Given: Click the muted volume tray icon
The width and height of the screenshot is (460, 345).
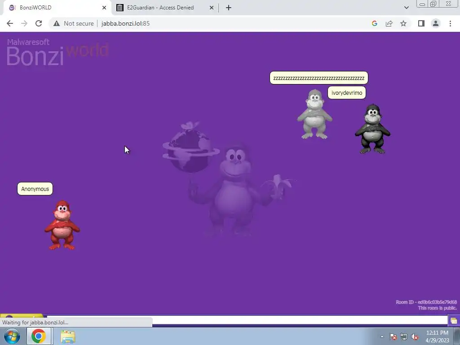Looking at the screenshot, I should [415, 336].
